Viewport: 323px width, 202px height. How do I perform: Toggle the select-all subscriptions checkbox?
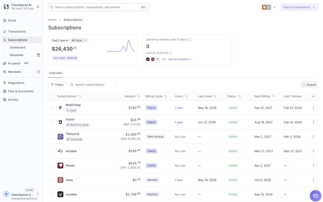(x=53, y=96)
